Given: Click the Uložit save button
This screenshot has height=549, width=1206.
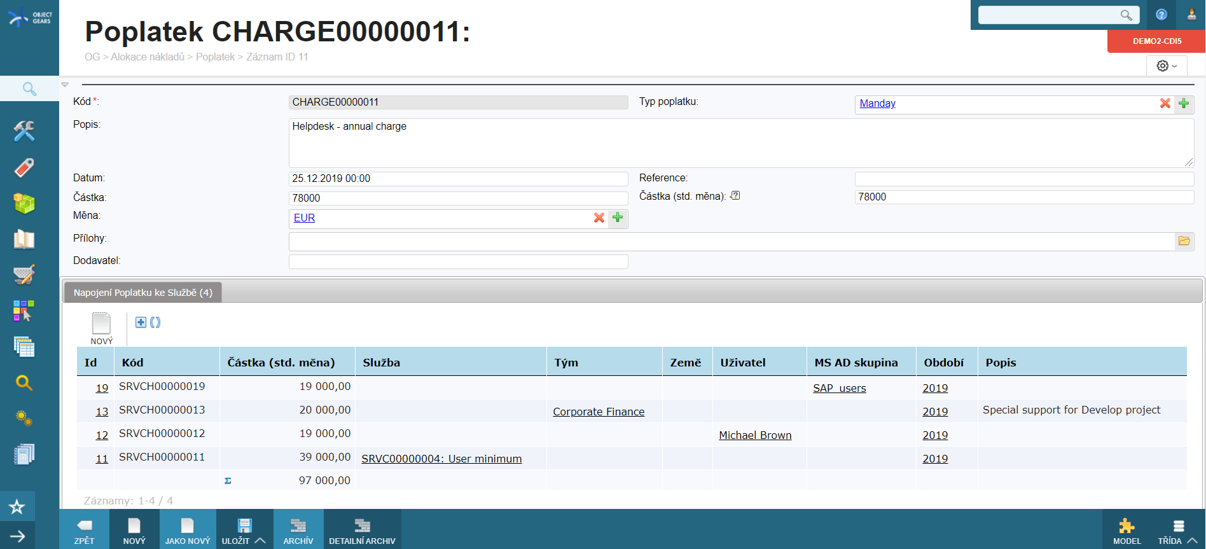Looking at the screenshot, I should coord(237,531).
